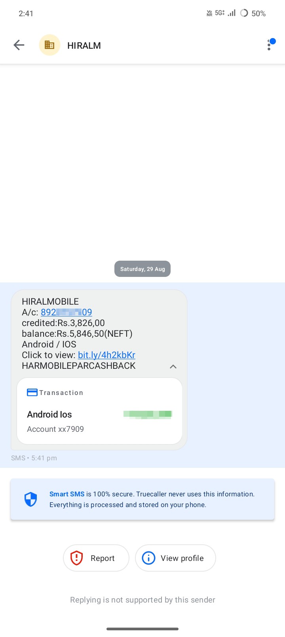Tap the blurred account number link
The image size is (285, 637).
(x=66, y=312)
